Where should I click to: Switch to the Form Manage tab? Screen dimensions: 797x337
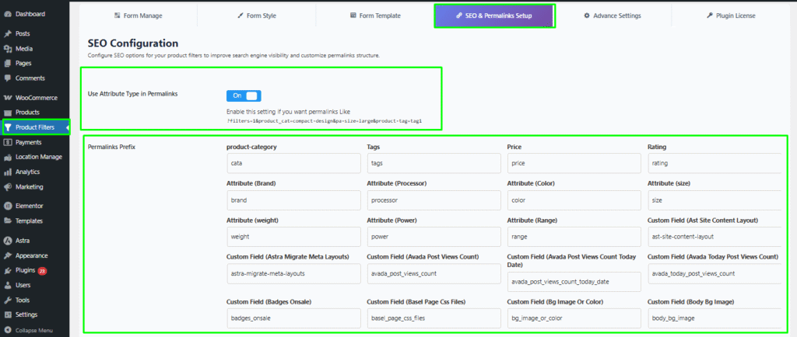click(x=139, y=16)
